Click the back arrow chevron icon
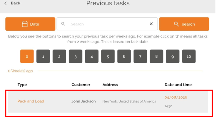 pyautogui.click(x=5, y=3)
